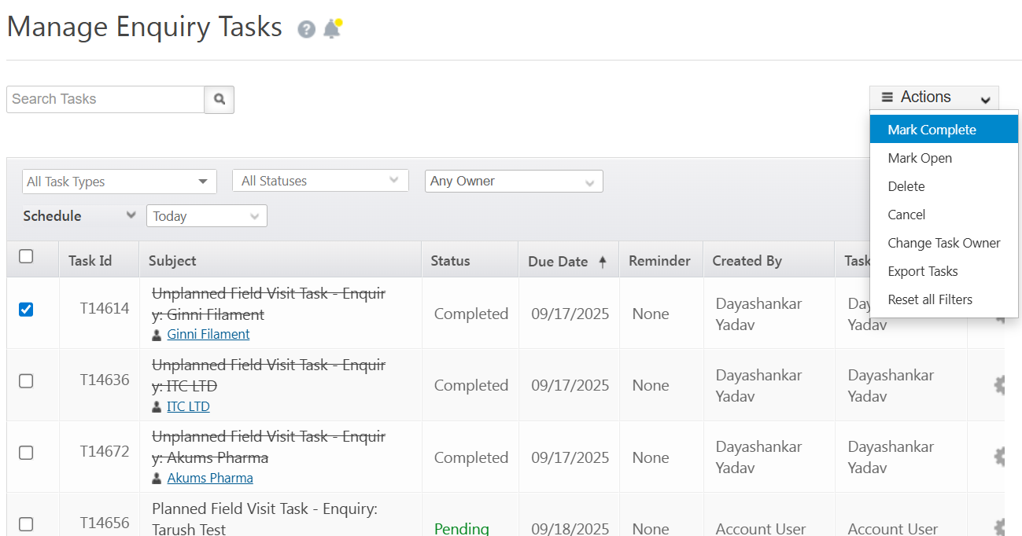
Task: Click the gear icon for task T14636
Action: [x=1000, y=385]
